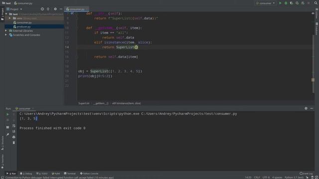Toggle tool window quick access icon bottom-left

(2, 178)
